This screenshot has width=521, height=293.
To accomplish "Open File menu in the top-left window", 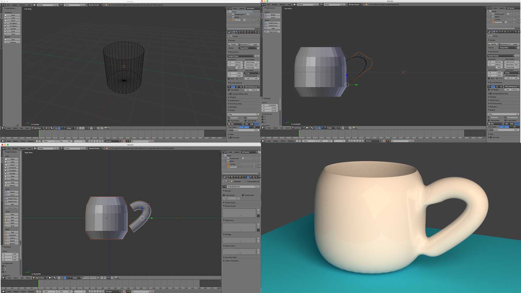I will [x=8, y=5].
